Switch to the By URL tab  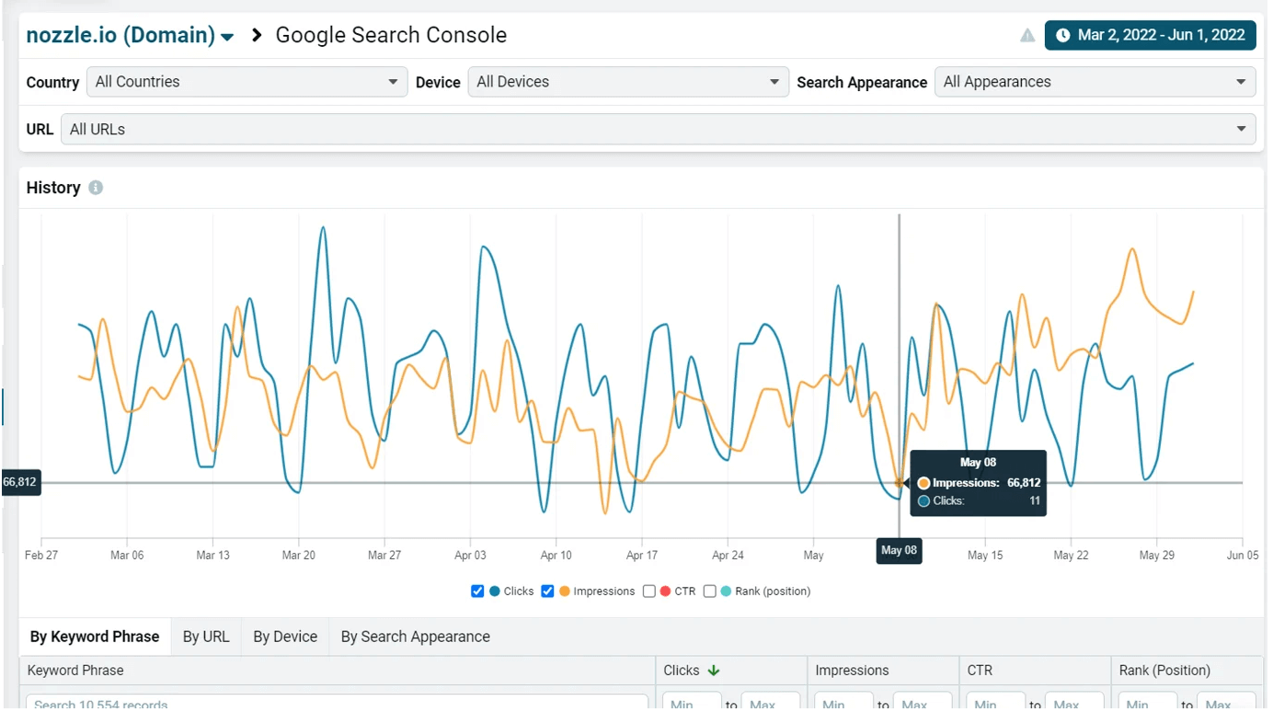[x=206, y=637]
